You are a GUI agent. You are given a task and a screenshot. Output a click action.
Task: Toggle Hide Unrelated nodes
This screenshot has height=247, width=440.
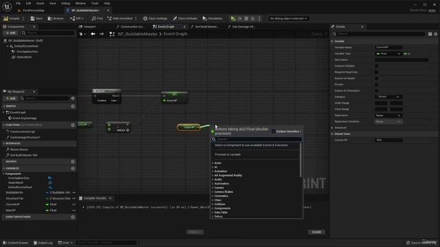click(120, 19)
